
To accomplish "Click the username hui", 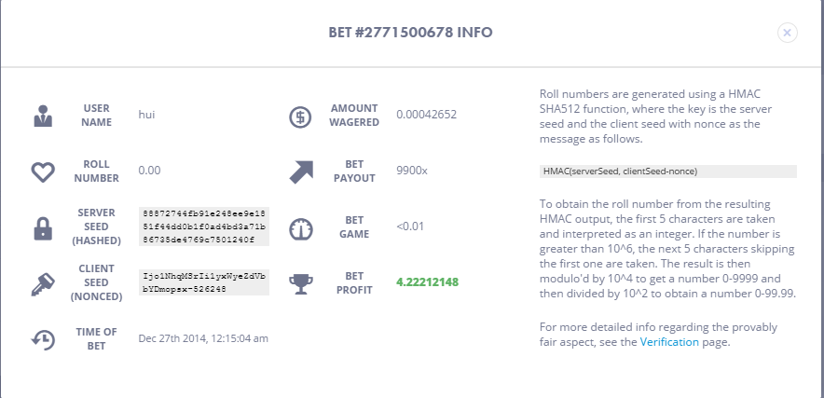I will 146,115.
